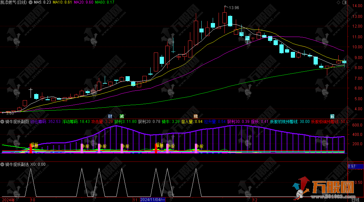Collapse the 骑牛捉妖副选 indicator panel arrow
Viewport: 364px width, 202px height.
click(2, 164)
